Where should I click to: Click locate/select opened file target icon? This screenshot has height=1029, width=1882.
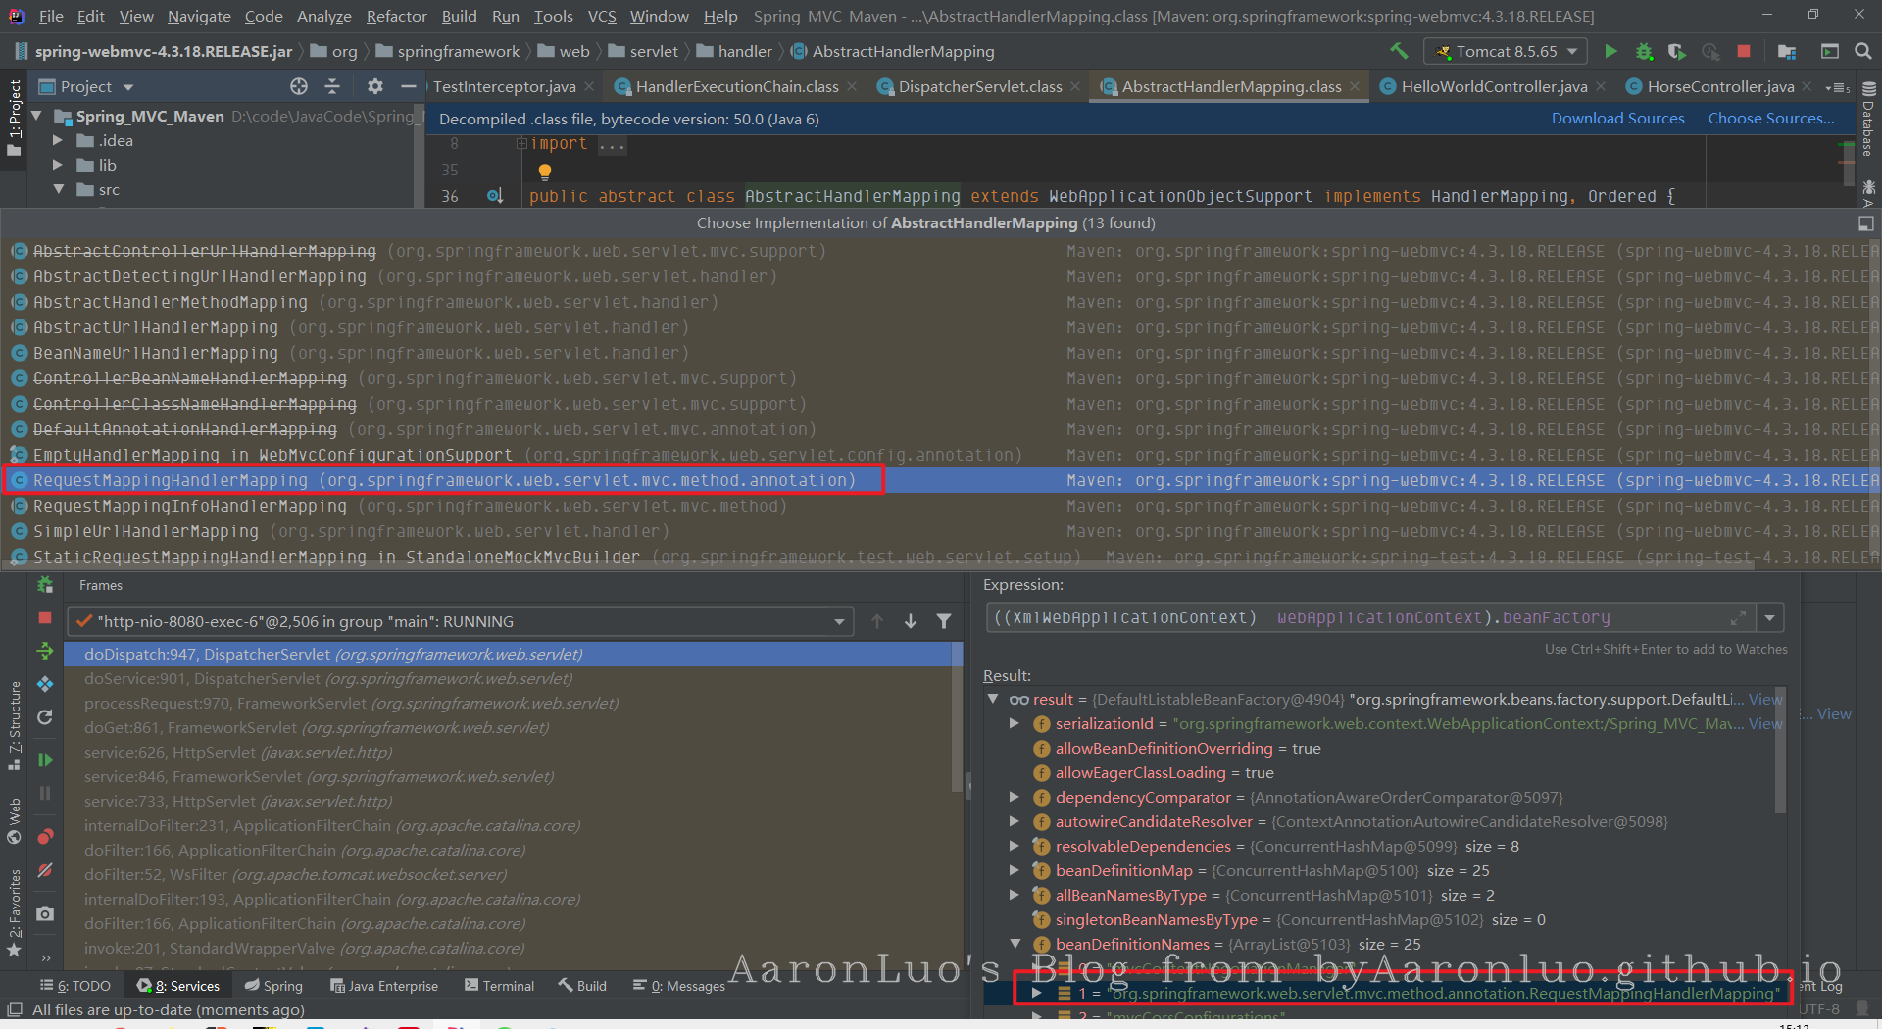[299, 86]
